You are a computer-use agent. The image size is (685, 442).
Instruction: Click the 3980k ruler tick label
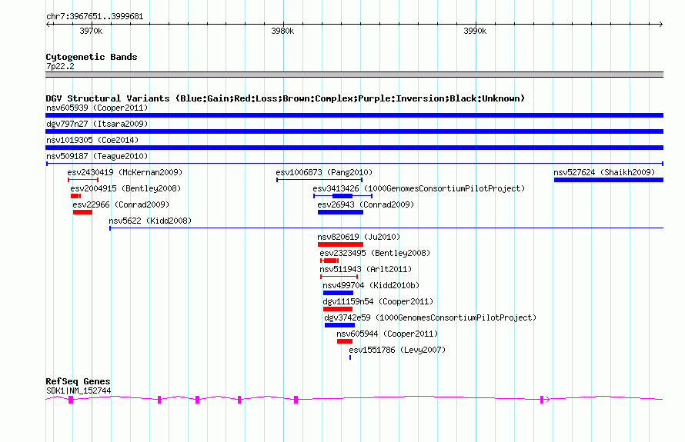pyautogui.click(x=282, y=31)
